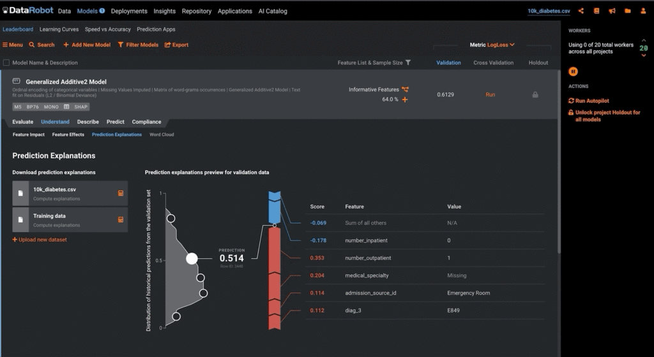Click Upload new dataset link
This screenshot has width=654, height=357.
point(39,240)
